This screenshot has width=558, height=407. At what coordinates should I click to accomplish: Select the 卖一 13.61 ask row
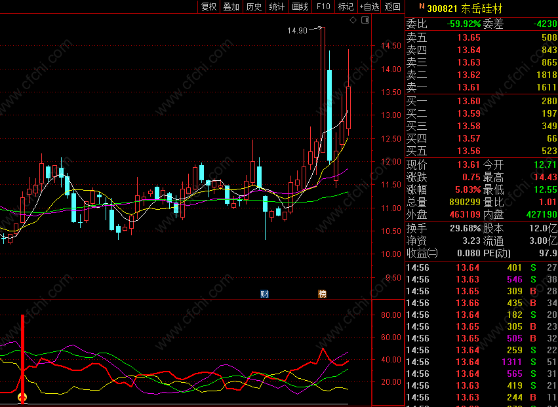click(482, 87)
